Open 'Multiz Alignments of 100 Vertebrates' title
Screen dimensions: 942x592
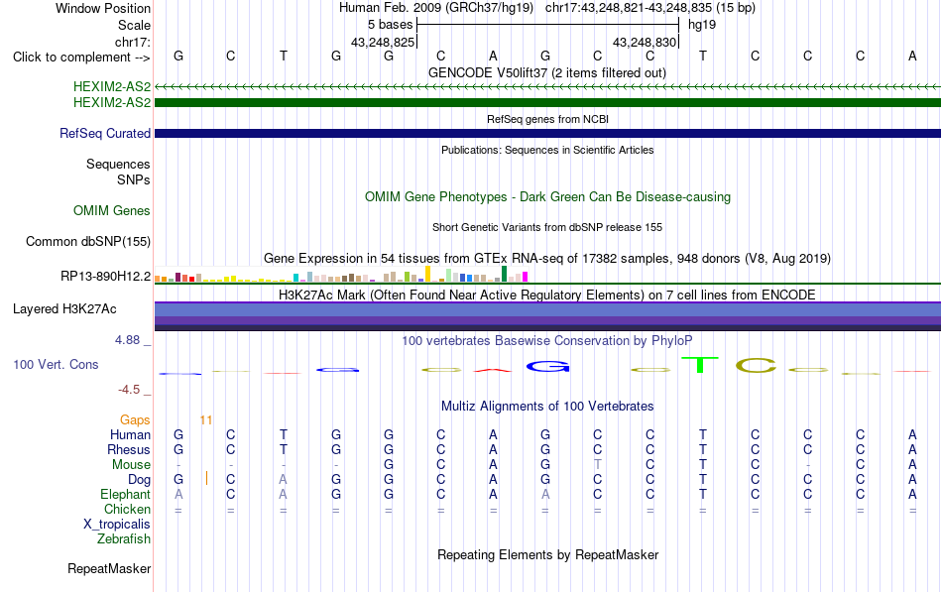coord(547,407)
